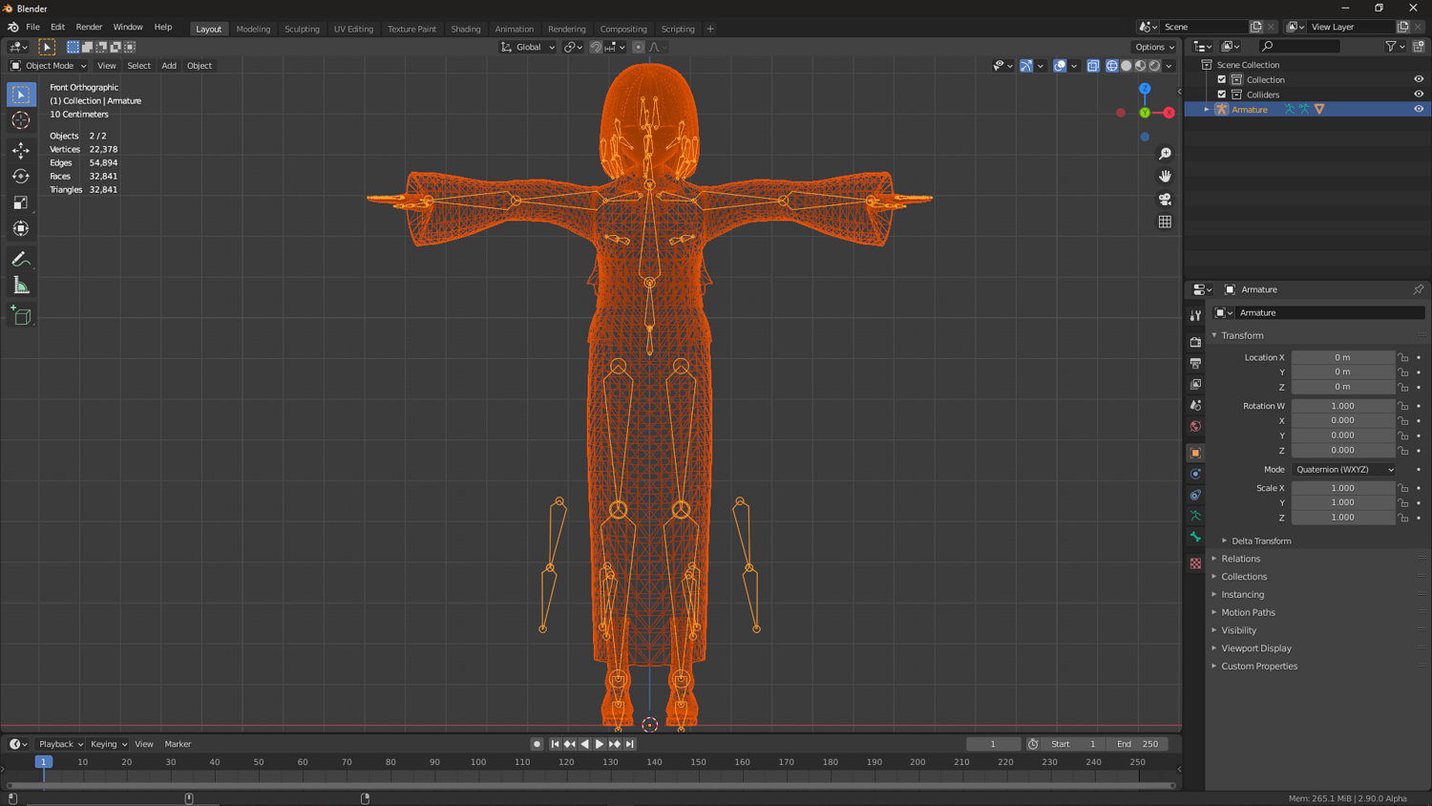This screenshot has width=1432, height=806.
Task: Switch orthographic/perspective grid icon
Action: [x=1165, y=223]
